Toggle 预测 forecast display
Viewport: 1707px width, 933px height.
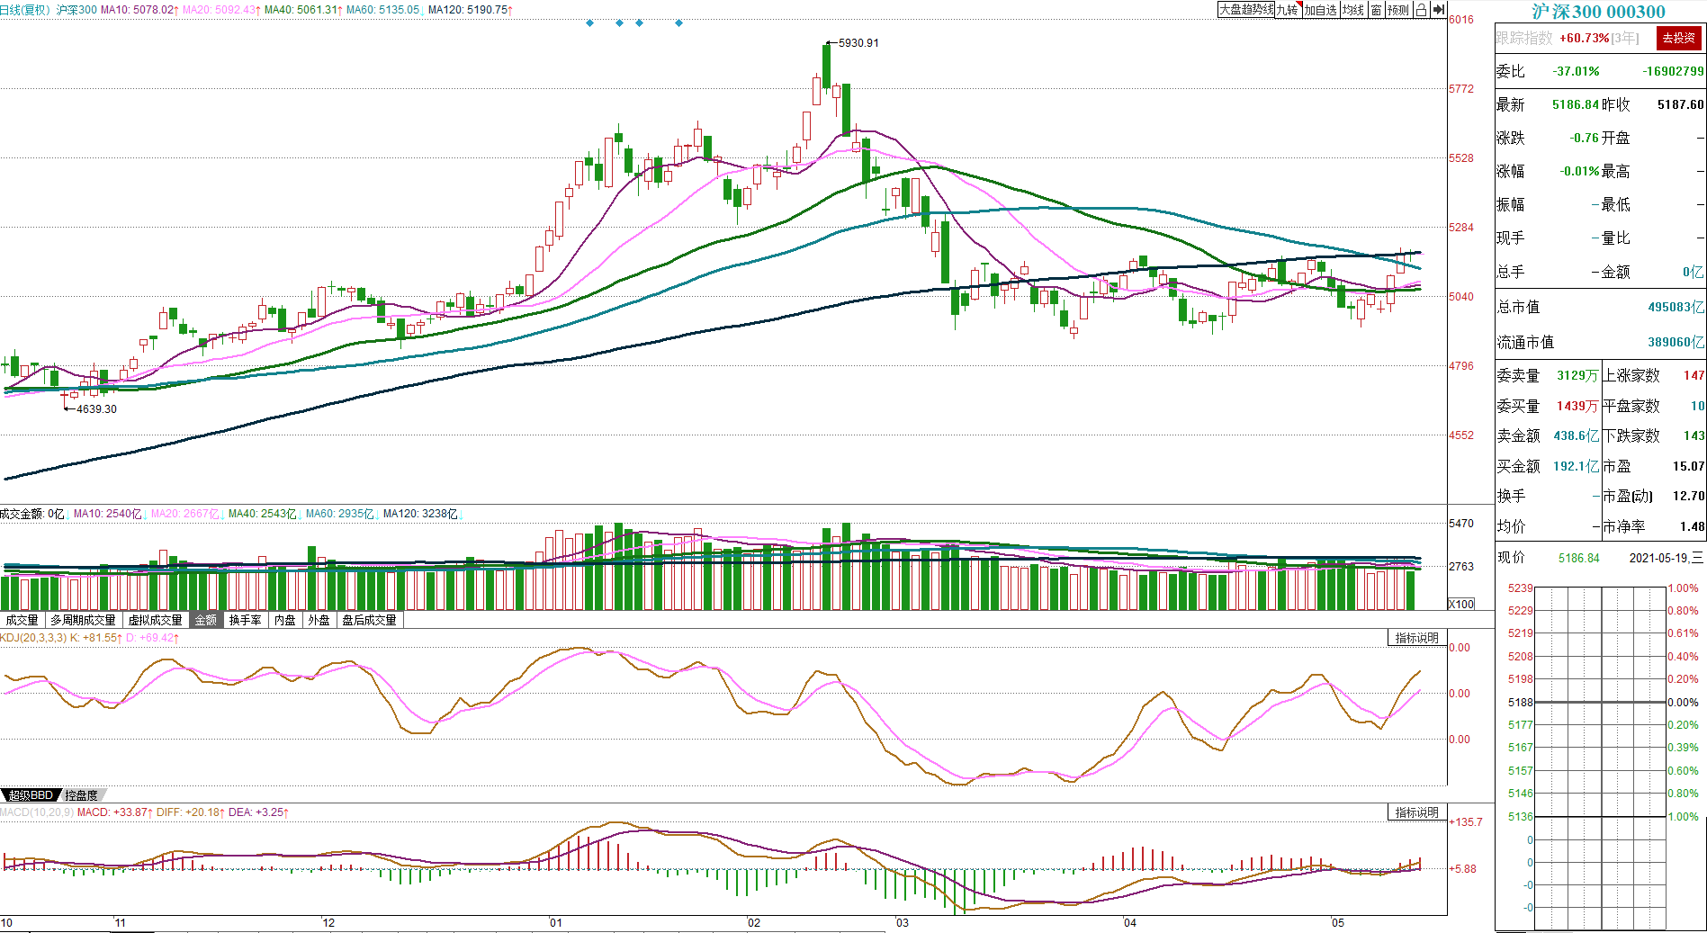[x=1397, y=10]
